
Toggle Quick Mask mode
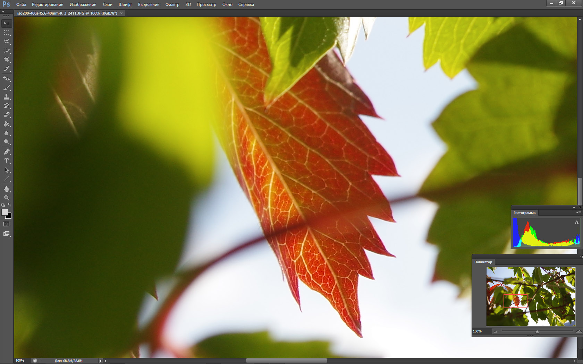(7, 224)
